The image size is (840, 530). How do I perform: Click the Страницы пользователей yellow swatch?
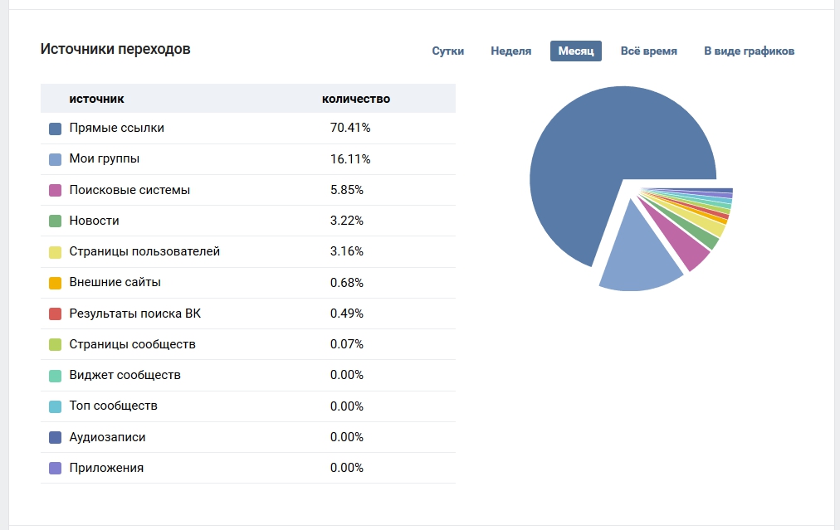tap(56, 252)
